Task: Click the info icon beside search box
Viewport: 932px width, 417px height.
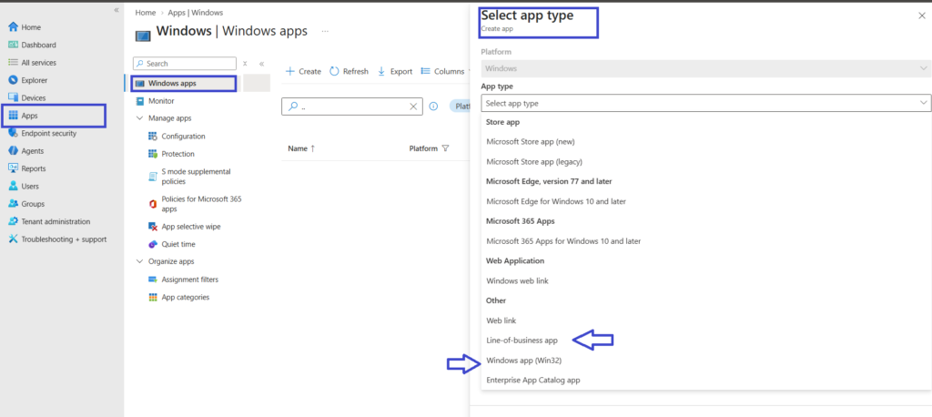Action: [x=433, y=107]
